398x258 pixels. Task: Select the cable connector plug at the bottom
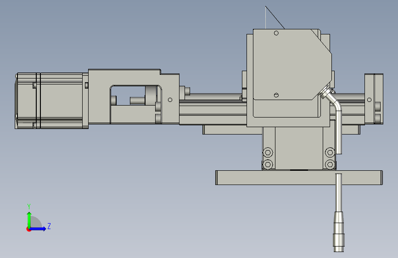pyautogui.click(x=338, y=231)
